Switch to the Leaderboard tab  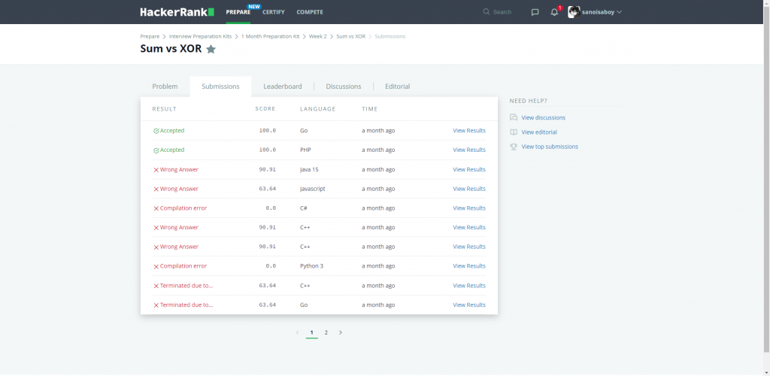(x=283, y=86)
